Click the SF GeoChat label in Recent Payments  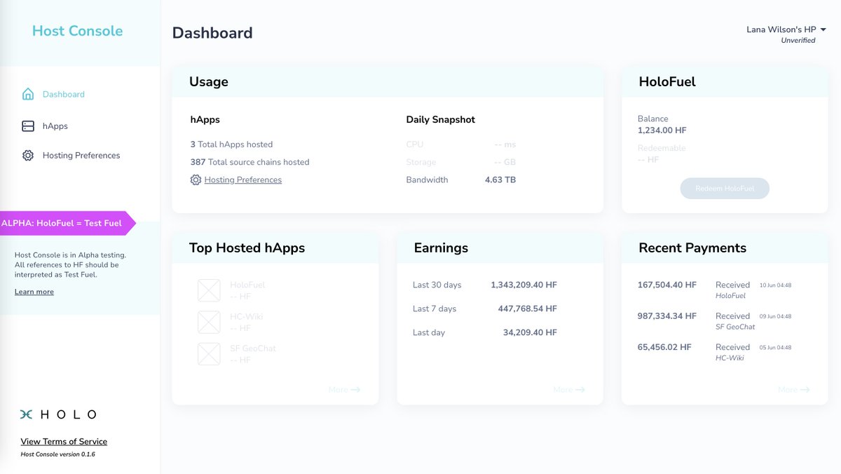[x=735, y=327]
